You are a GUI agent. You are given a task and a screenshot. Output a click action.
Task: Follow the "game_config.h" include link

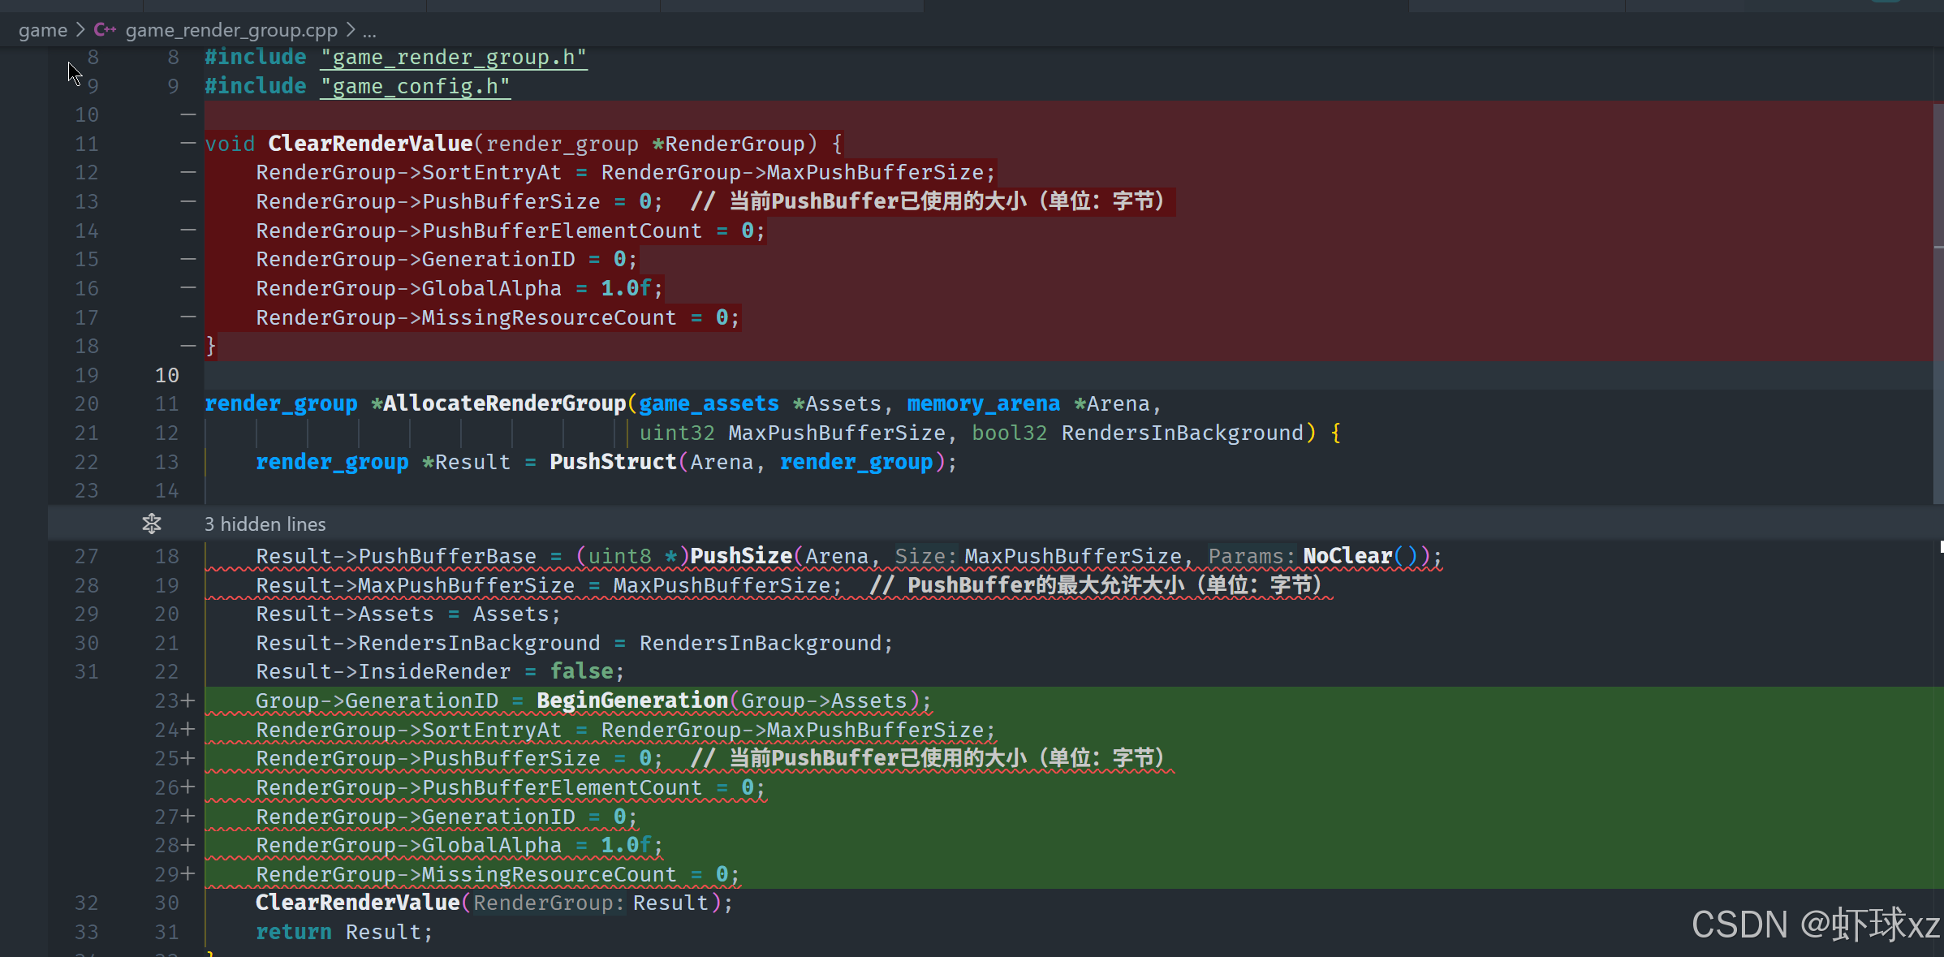415,87
